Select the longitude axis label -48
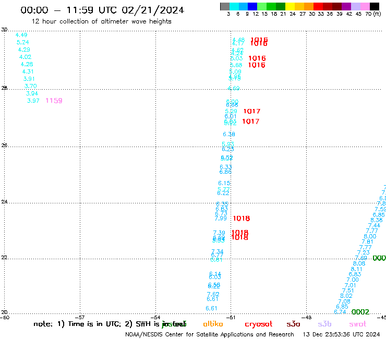 coord(306,318)
